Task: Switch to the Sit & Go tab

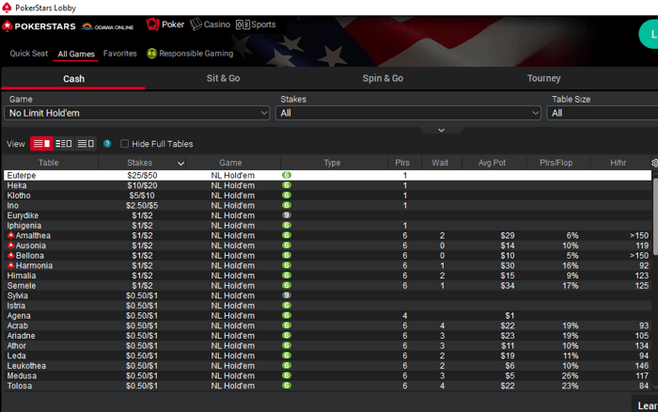Action: point(224,78)
